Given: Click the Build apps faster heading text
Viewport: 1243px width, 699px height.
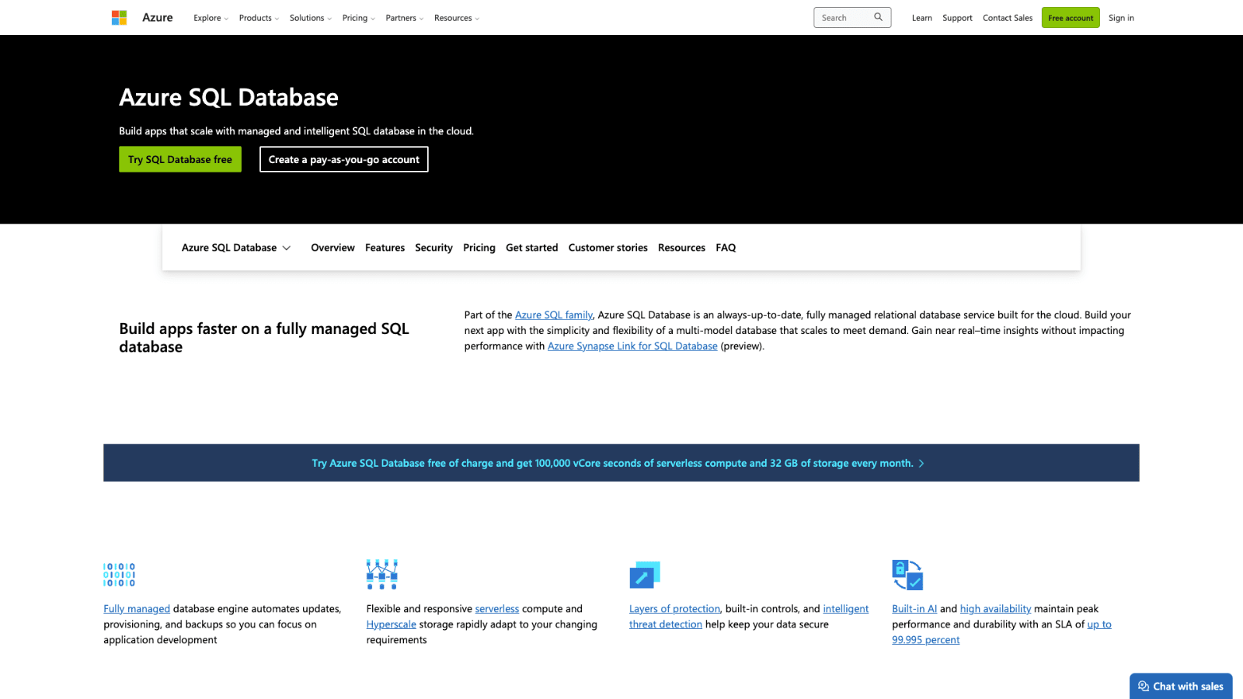Looking at the screenshot, I should coord(264,338).
